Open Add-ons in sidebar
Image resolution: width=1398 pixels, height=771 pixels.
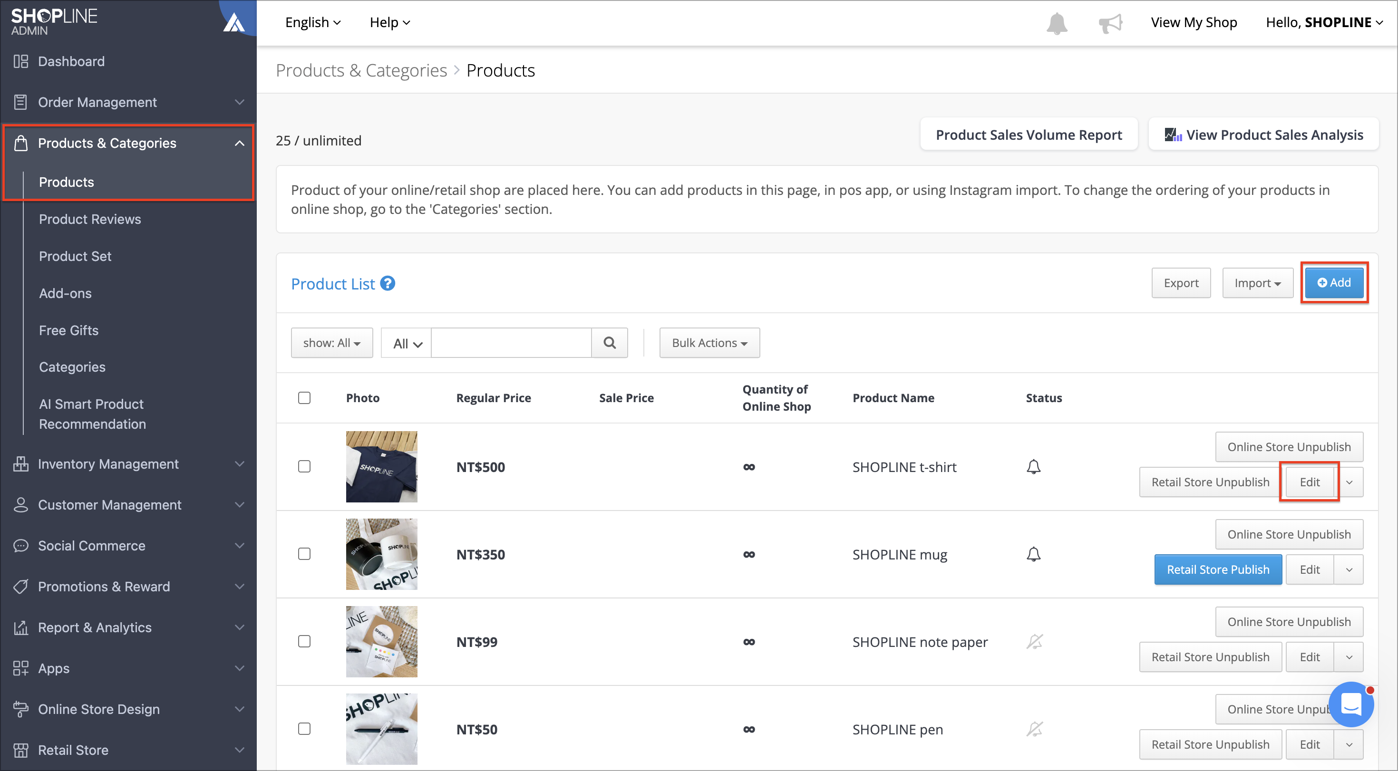(65, 293)
